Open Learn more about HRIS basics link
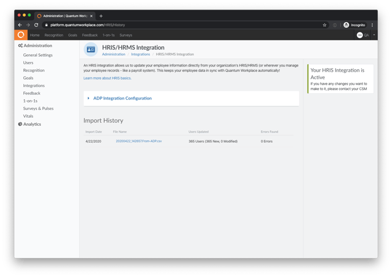The height and width of the screenshot is (277, 392). (x=107, y=78)
